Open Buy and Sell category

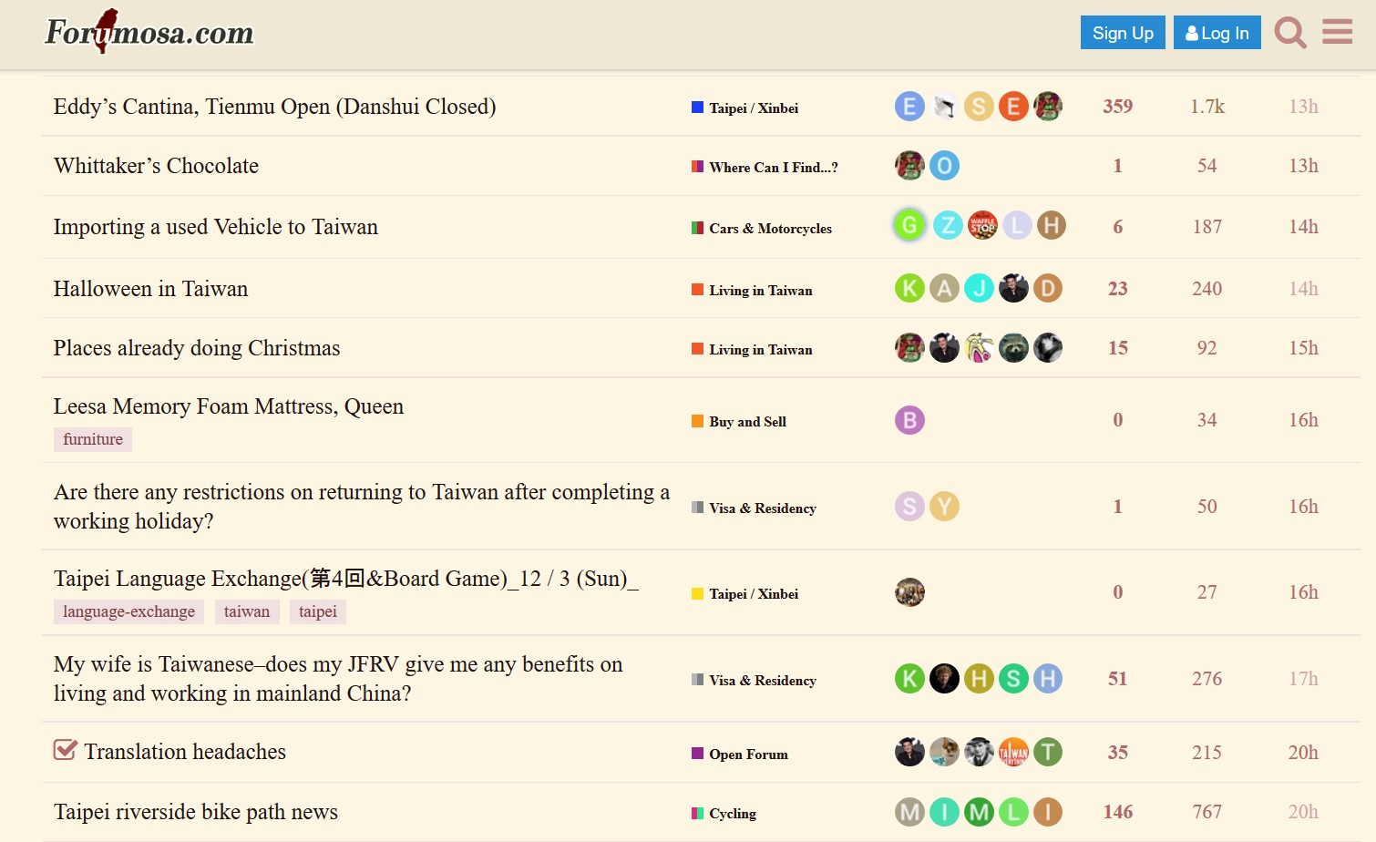click(x=739, y=421)
